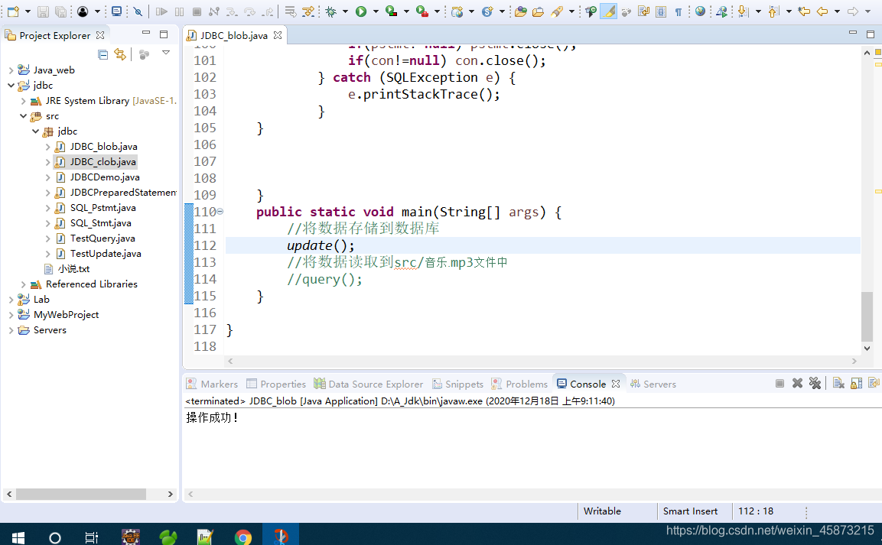Open the Data Source Explorer tab
The height and width of the screenshot is (545, 882).
tap(369, 384)
